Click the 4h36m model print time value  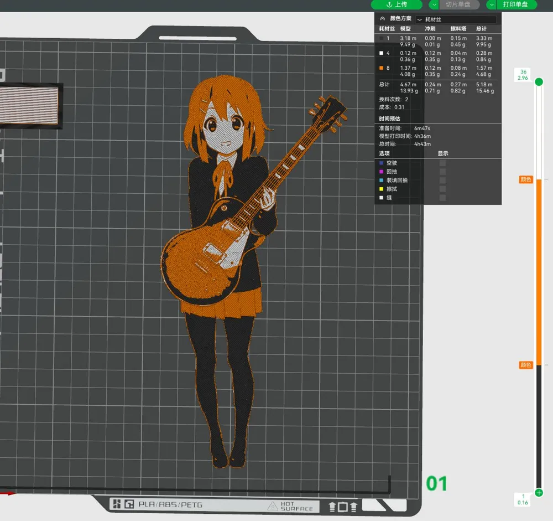[422, 136]
